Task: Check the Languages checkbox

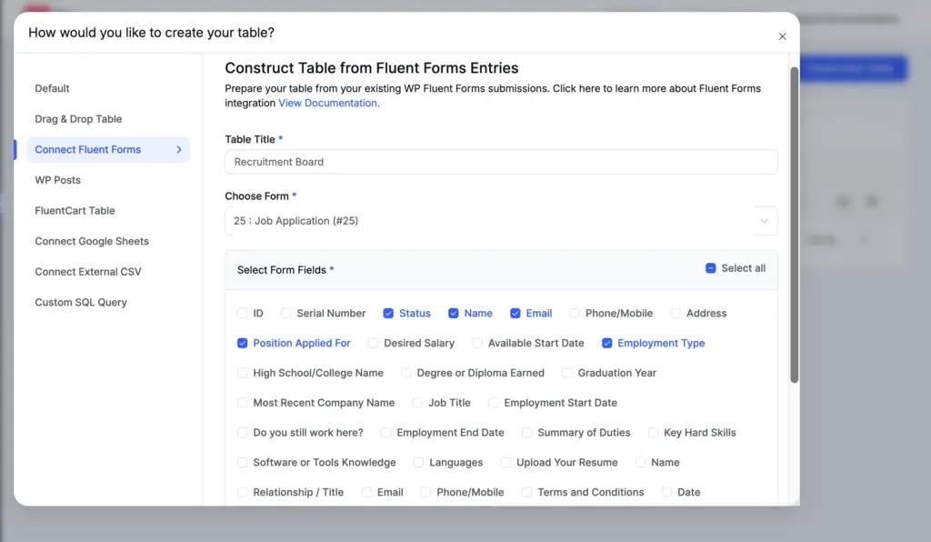Action: (x=418, y=463)
